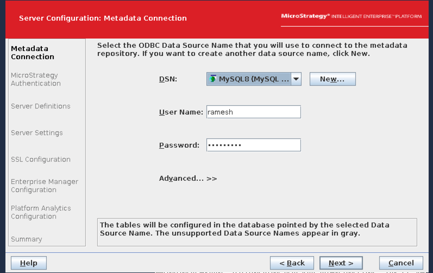Go back using the Back button
The width and height of the screenshot is (433, 273).
click(292, 263)
